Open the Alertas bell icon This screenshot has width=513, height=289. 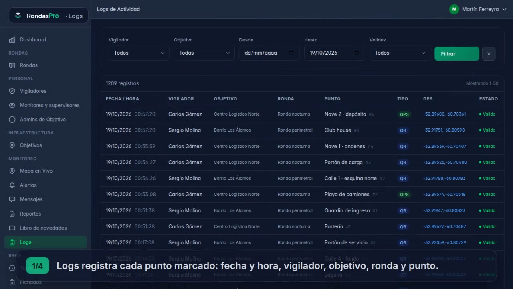coord(12,185)
